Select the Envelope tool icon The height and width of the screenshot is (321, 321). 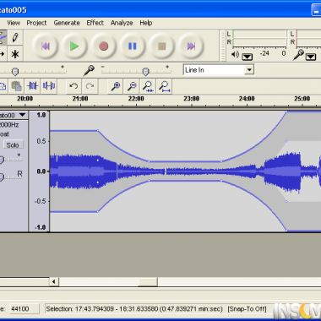point(3,37)
